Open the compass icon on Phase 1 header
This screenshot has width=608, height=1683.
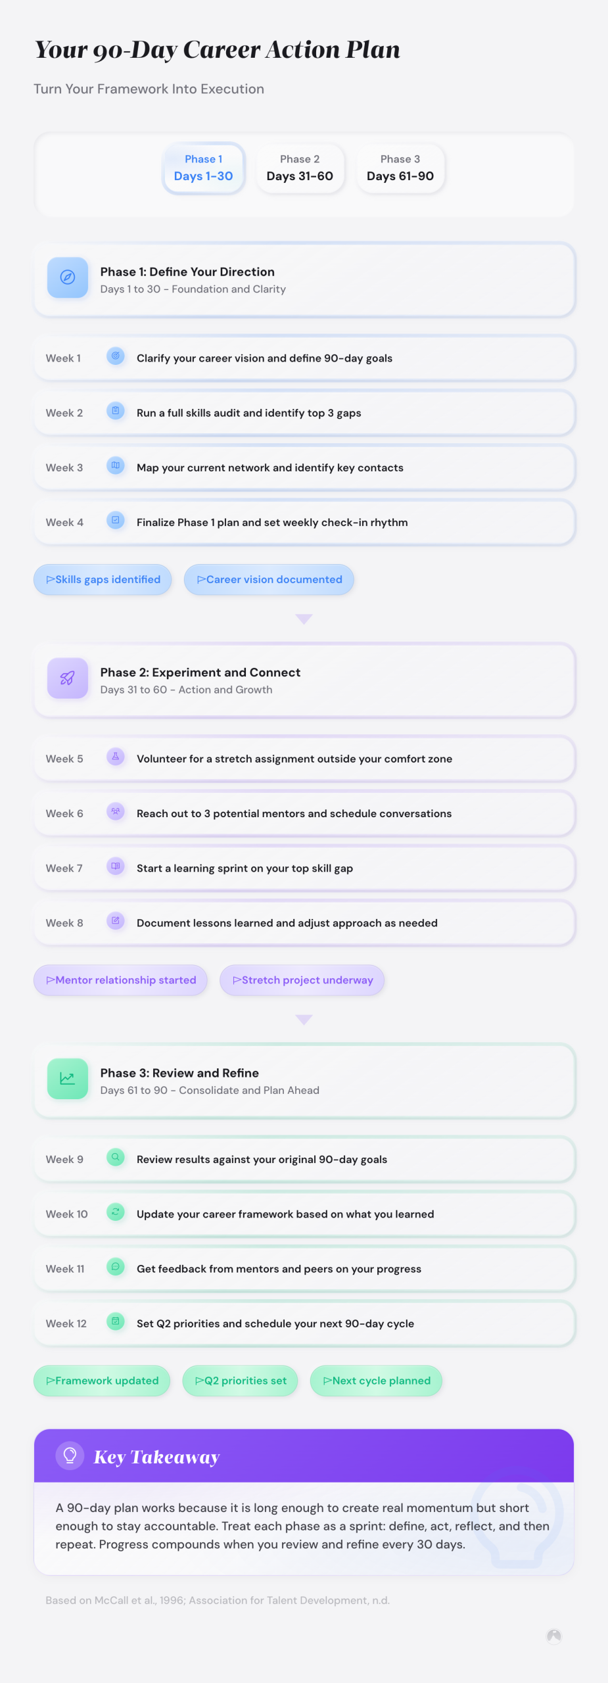[67, 277]
